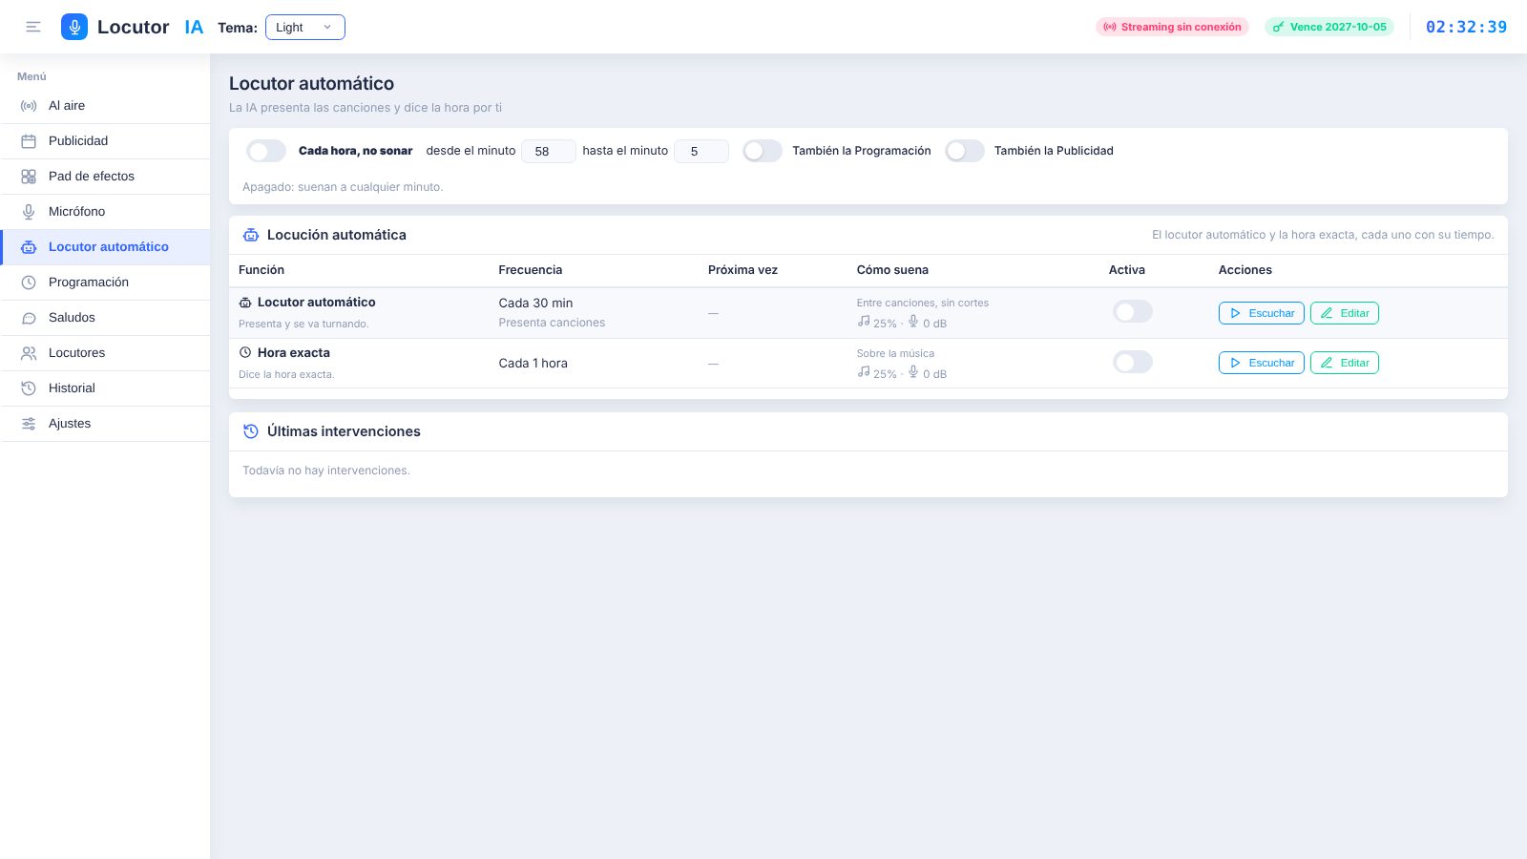Click the Saludos chat bubble icon
1527x859 pixels.
point(29,318)
